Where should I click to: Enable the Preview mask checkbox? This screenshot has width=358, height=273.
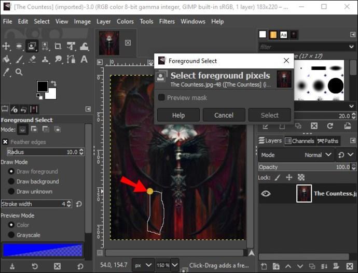pyautogui.click(x=161, y=97)
